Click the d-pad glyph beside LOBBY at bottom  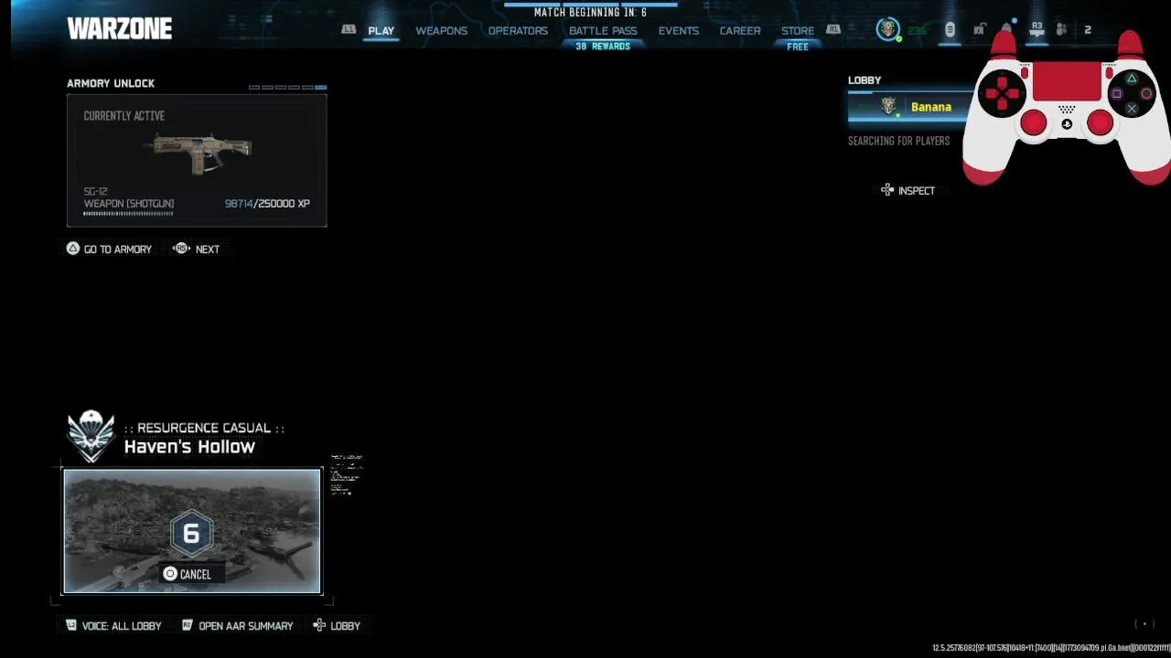point(319,625)
